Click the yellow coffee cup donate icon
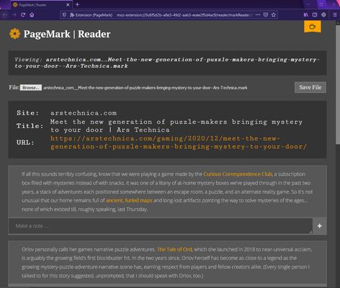The width and height of the screenshot is (340, 288). [x=313, y=26]
